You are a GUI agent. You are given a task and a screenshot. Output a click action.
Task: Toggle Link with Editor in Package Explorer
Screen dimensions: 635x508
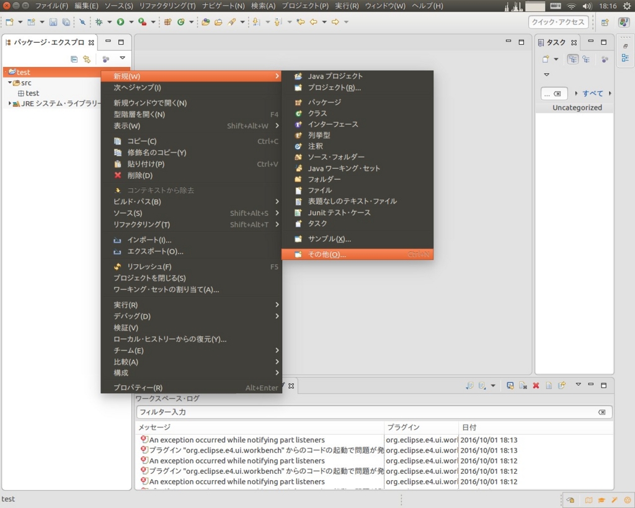click(87, 59)
